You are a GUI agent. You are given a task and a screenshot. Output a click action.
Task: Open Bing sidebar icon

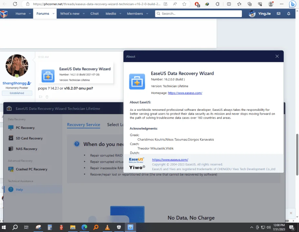292,4
